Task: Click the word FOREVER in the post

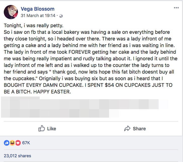Action: [80, 52]
